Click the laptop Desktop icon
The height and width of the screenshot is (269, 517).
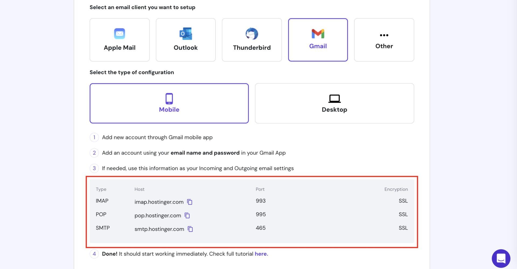pos(334,99)
